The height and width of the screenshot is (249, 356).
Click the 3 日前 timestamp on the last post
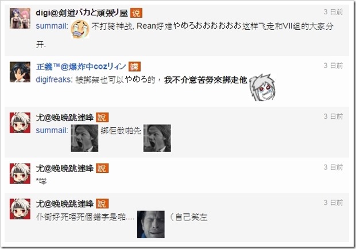pos(333,203)
